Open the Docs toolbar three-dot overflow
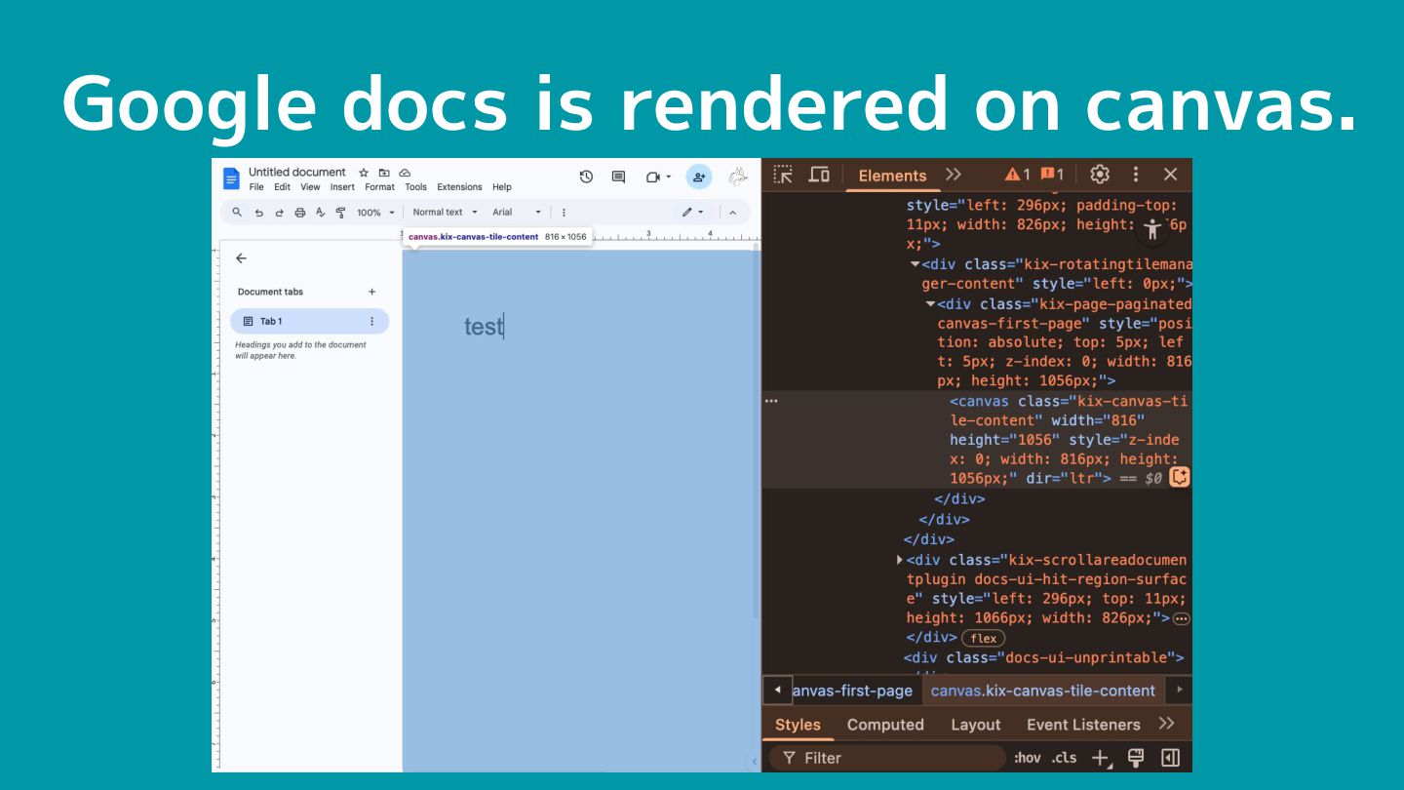This screenshot has width=1404, height=790. pyautogui.click(x=564, y=212)
